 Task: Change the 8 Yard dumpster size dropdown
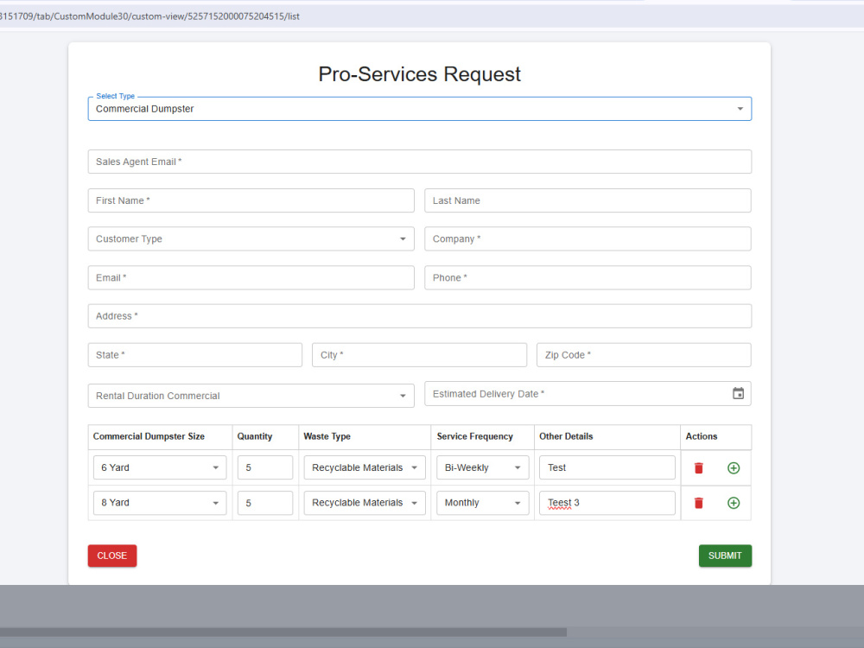pyautogui.click(x=160, y=503)
